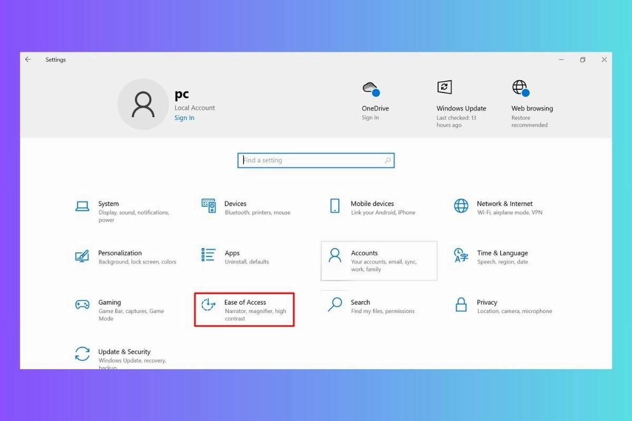Open Mobile devices settings
632x421 pixels.
335,206
